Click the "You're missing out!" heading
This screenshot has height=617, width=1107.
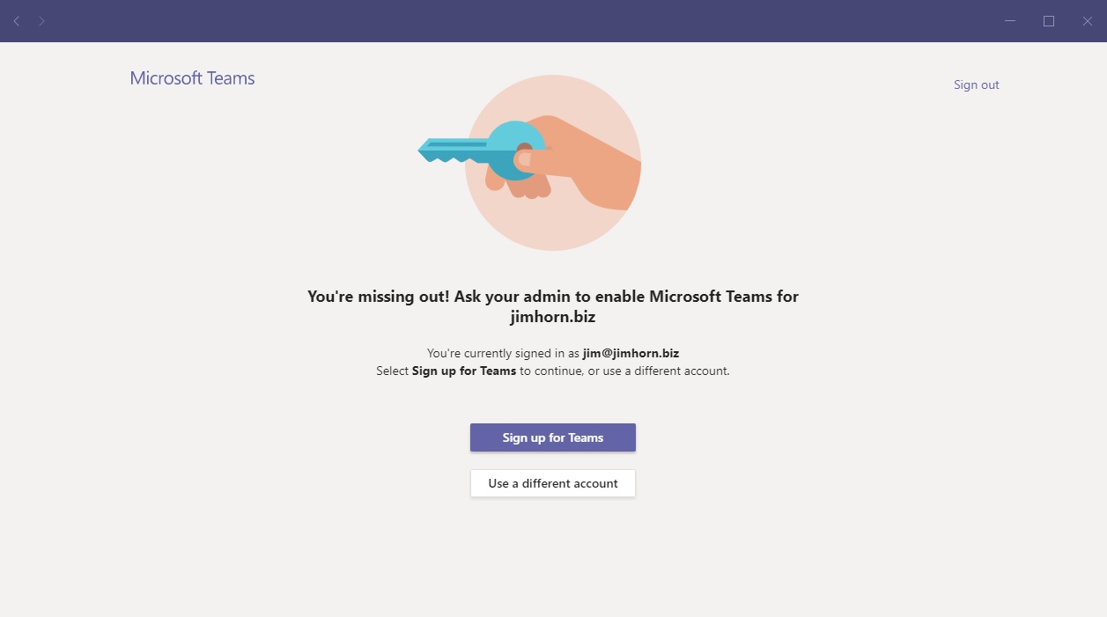(553, 306)
